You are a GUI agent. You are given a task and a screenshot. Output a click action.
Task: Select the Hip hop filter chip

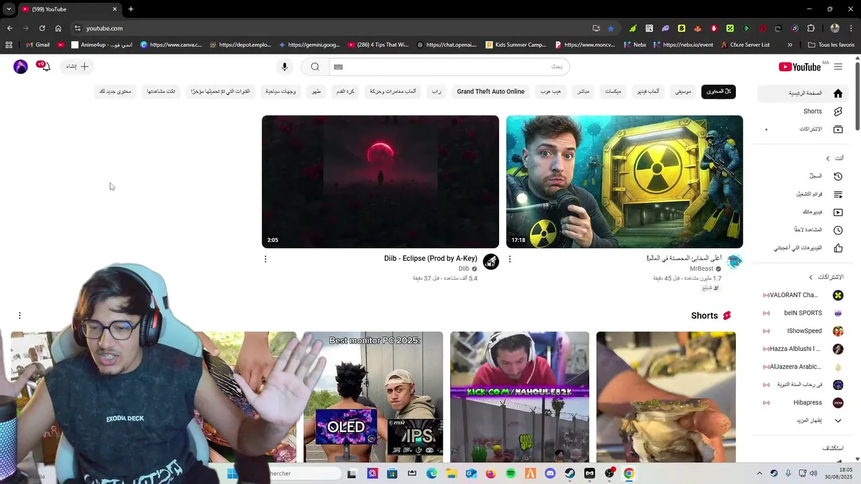pyautogui.click(x=550, y=91)
